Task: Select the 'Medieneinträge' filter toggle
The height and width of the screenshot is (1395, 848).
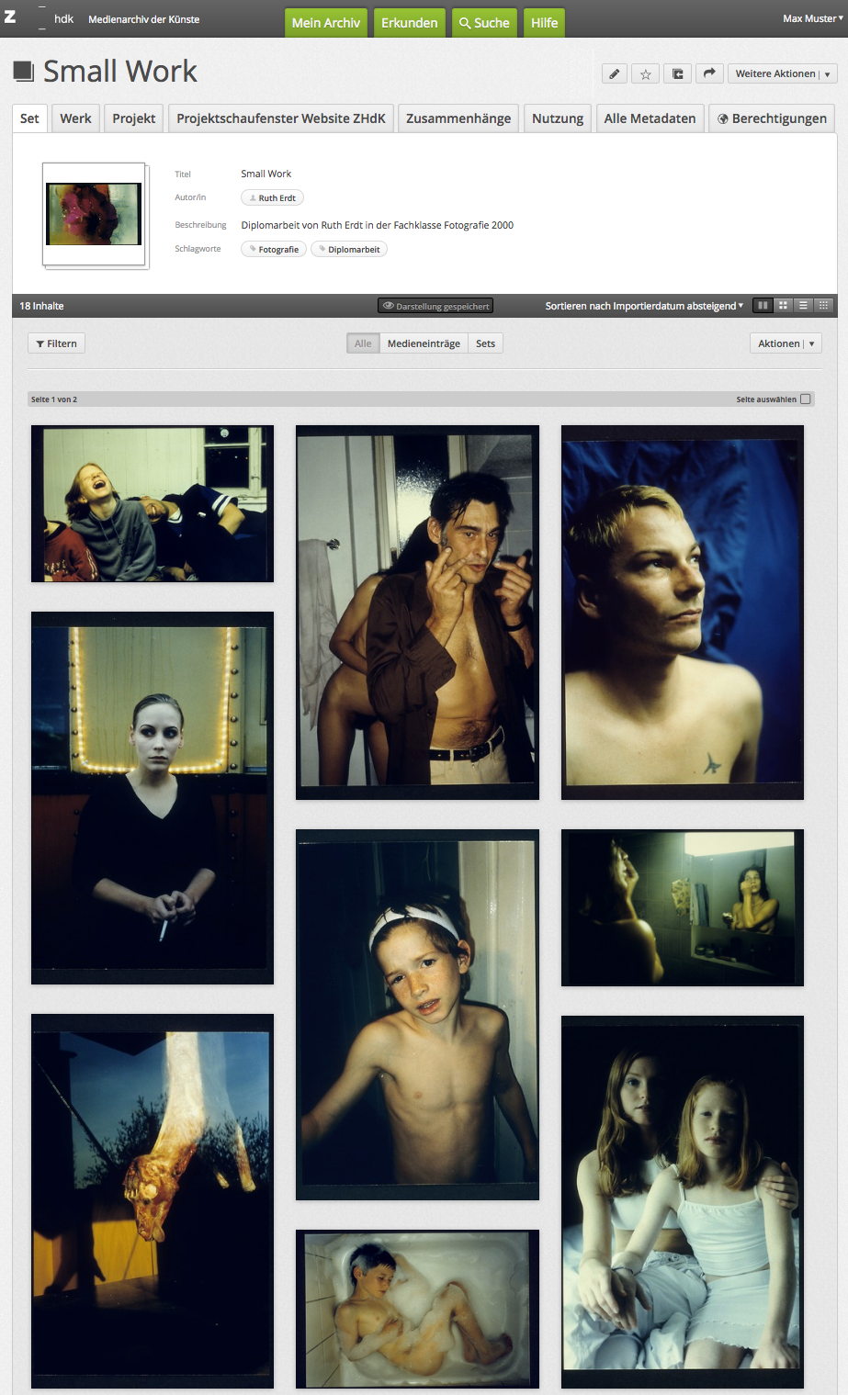Action: [424, 343]
